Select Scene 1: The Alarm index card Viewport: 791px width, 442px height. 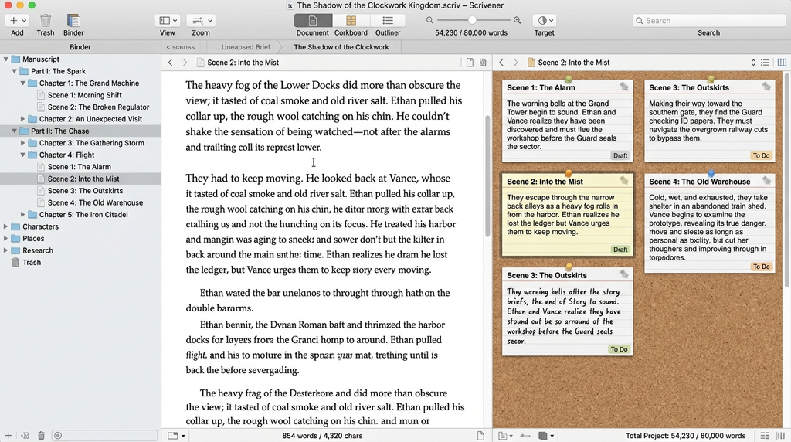(x=568, y=121)
